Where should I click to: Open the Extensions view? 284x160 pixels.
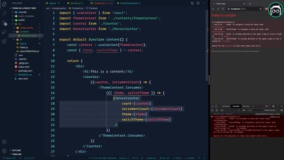coord(4,41)
